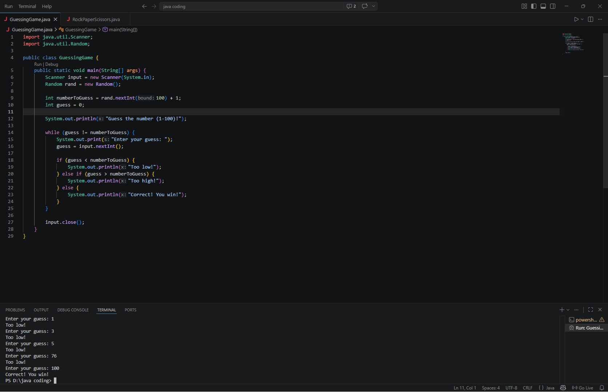Open the Terminal menu
This screenshot has width=608, height=392.
pyautogui.click(x=27, y=6)
